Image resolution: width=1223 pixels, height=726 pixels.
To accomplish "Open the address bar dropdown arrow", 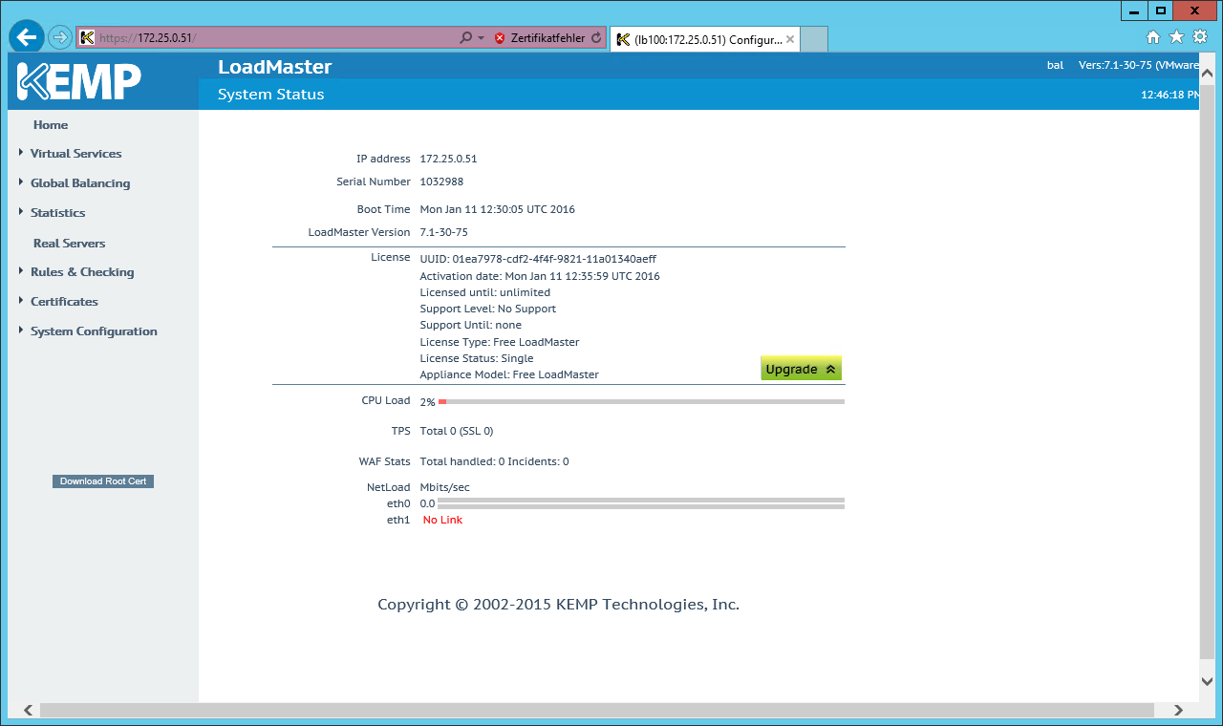I will coord(482,38).
